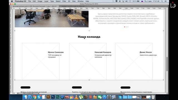The image size is (178, 100).
Task: Click the office photo on the canvas
Action: (x=51, y=18)
